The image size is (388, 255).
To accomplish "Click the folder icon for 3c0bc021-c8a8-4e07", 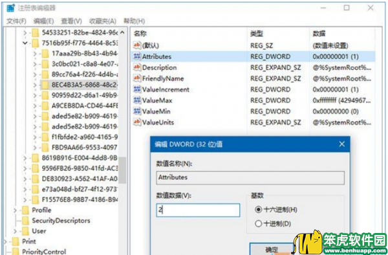I will click(45, 64).
